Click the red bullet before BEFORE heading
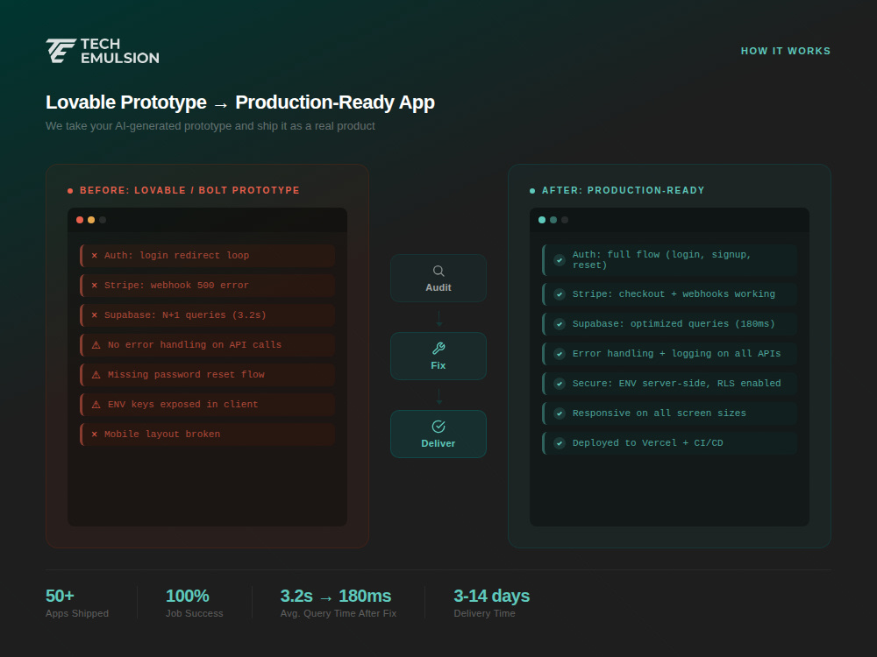 [x=70, y=191]
